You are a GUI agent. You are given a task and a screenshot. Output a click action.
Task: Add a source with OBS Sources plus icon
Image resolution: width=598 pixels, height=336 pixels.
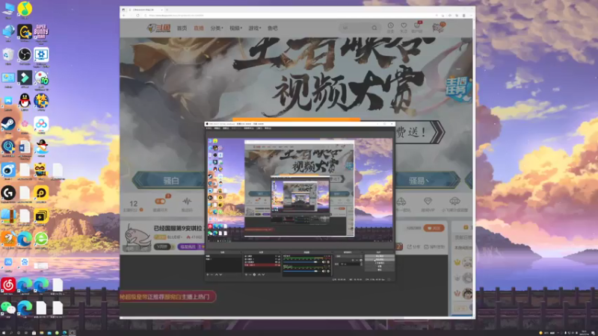click(x=246, y=274)
